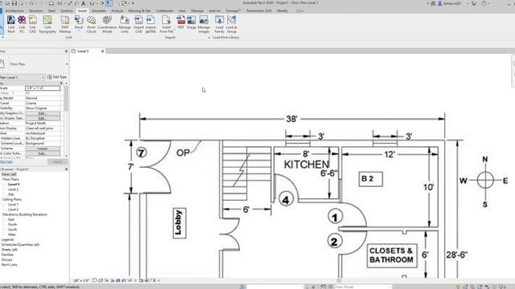This screenshot has height=289, width=515.
Task: Click the Link Revit tool
Action: pos(11,24)
